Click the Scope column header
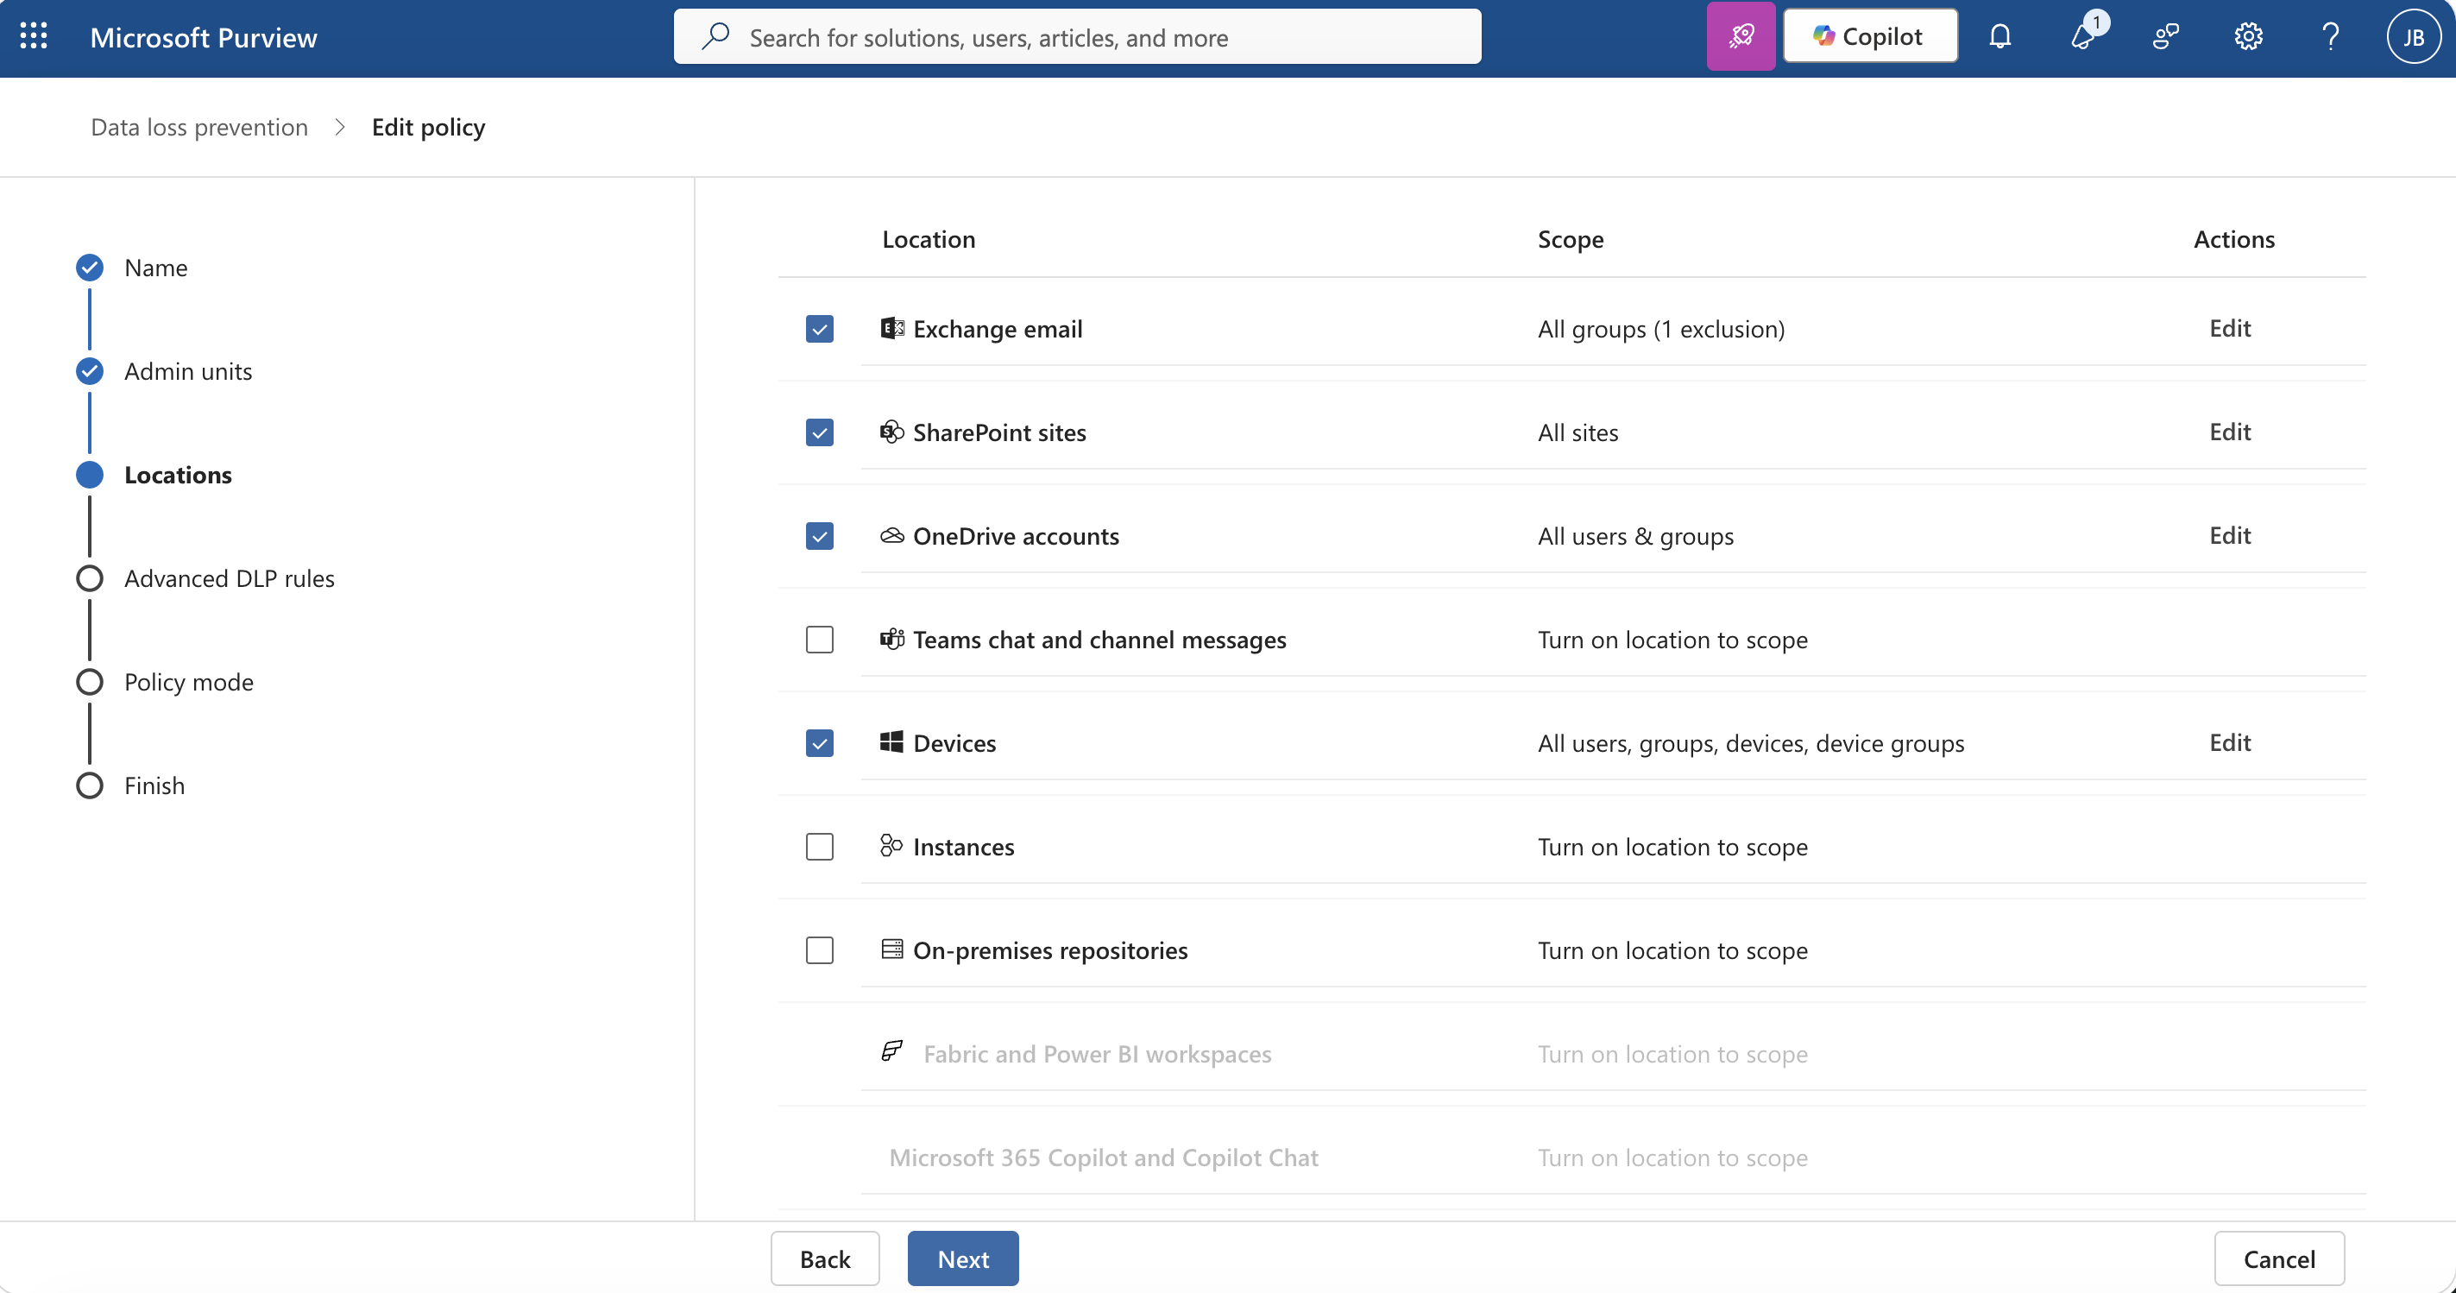 1571,239
